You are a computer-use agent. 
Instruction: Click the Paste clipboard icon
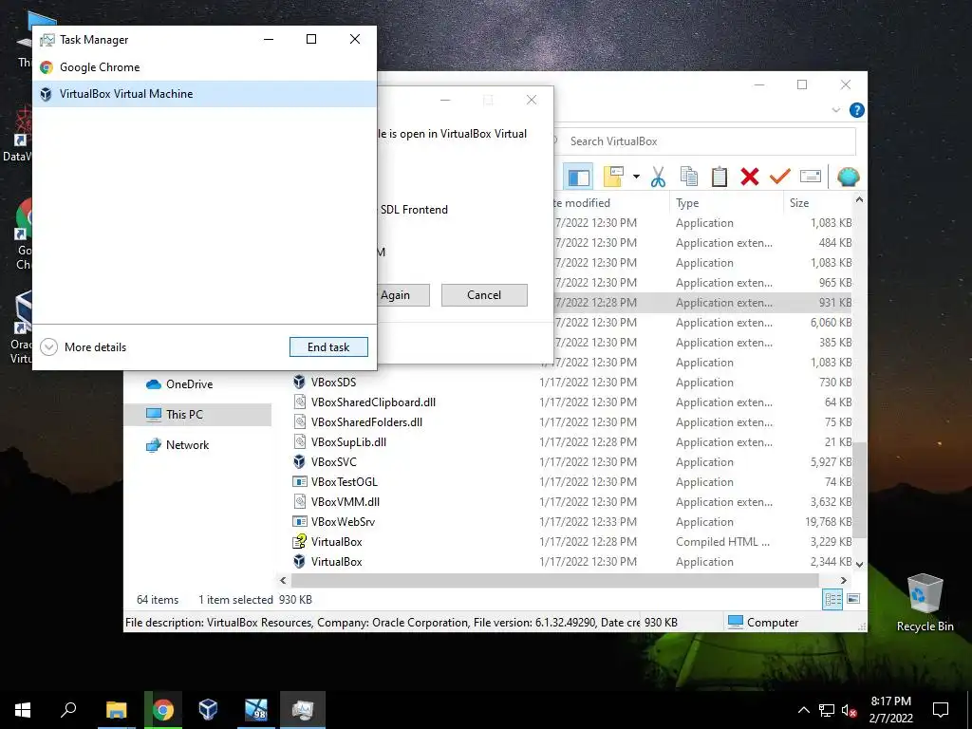(x=720, y=178)
